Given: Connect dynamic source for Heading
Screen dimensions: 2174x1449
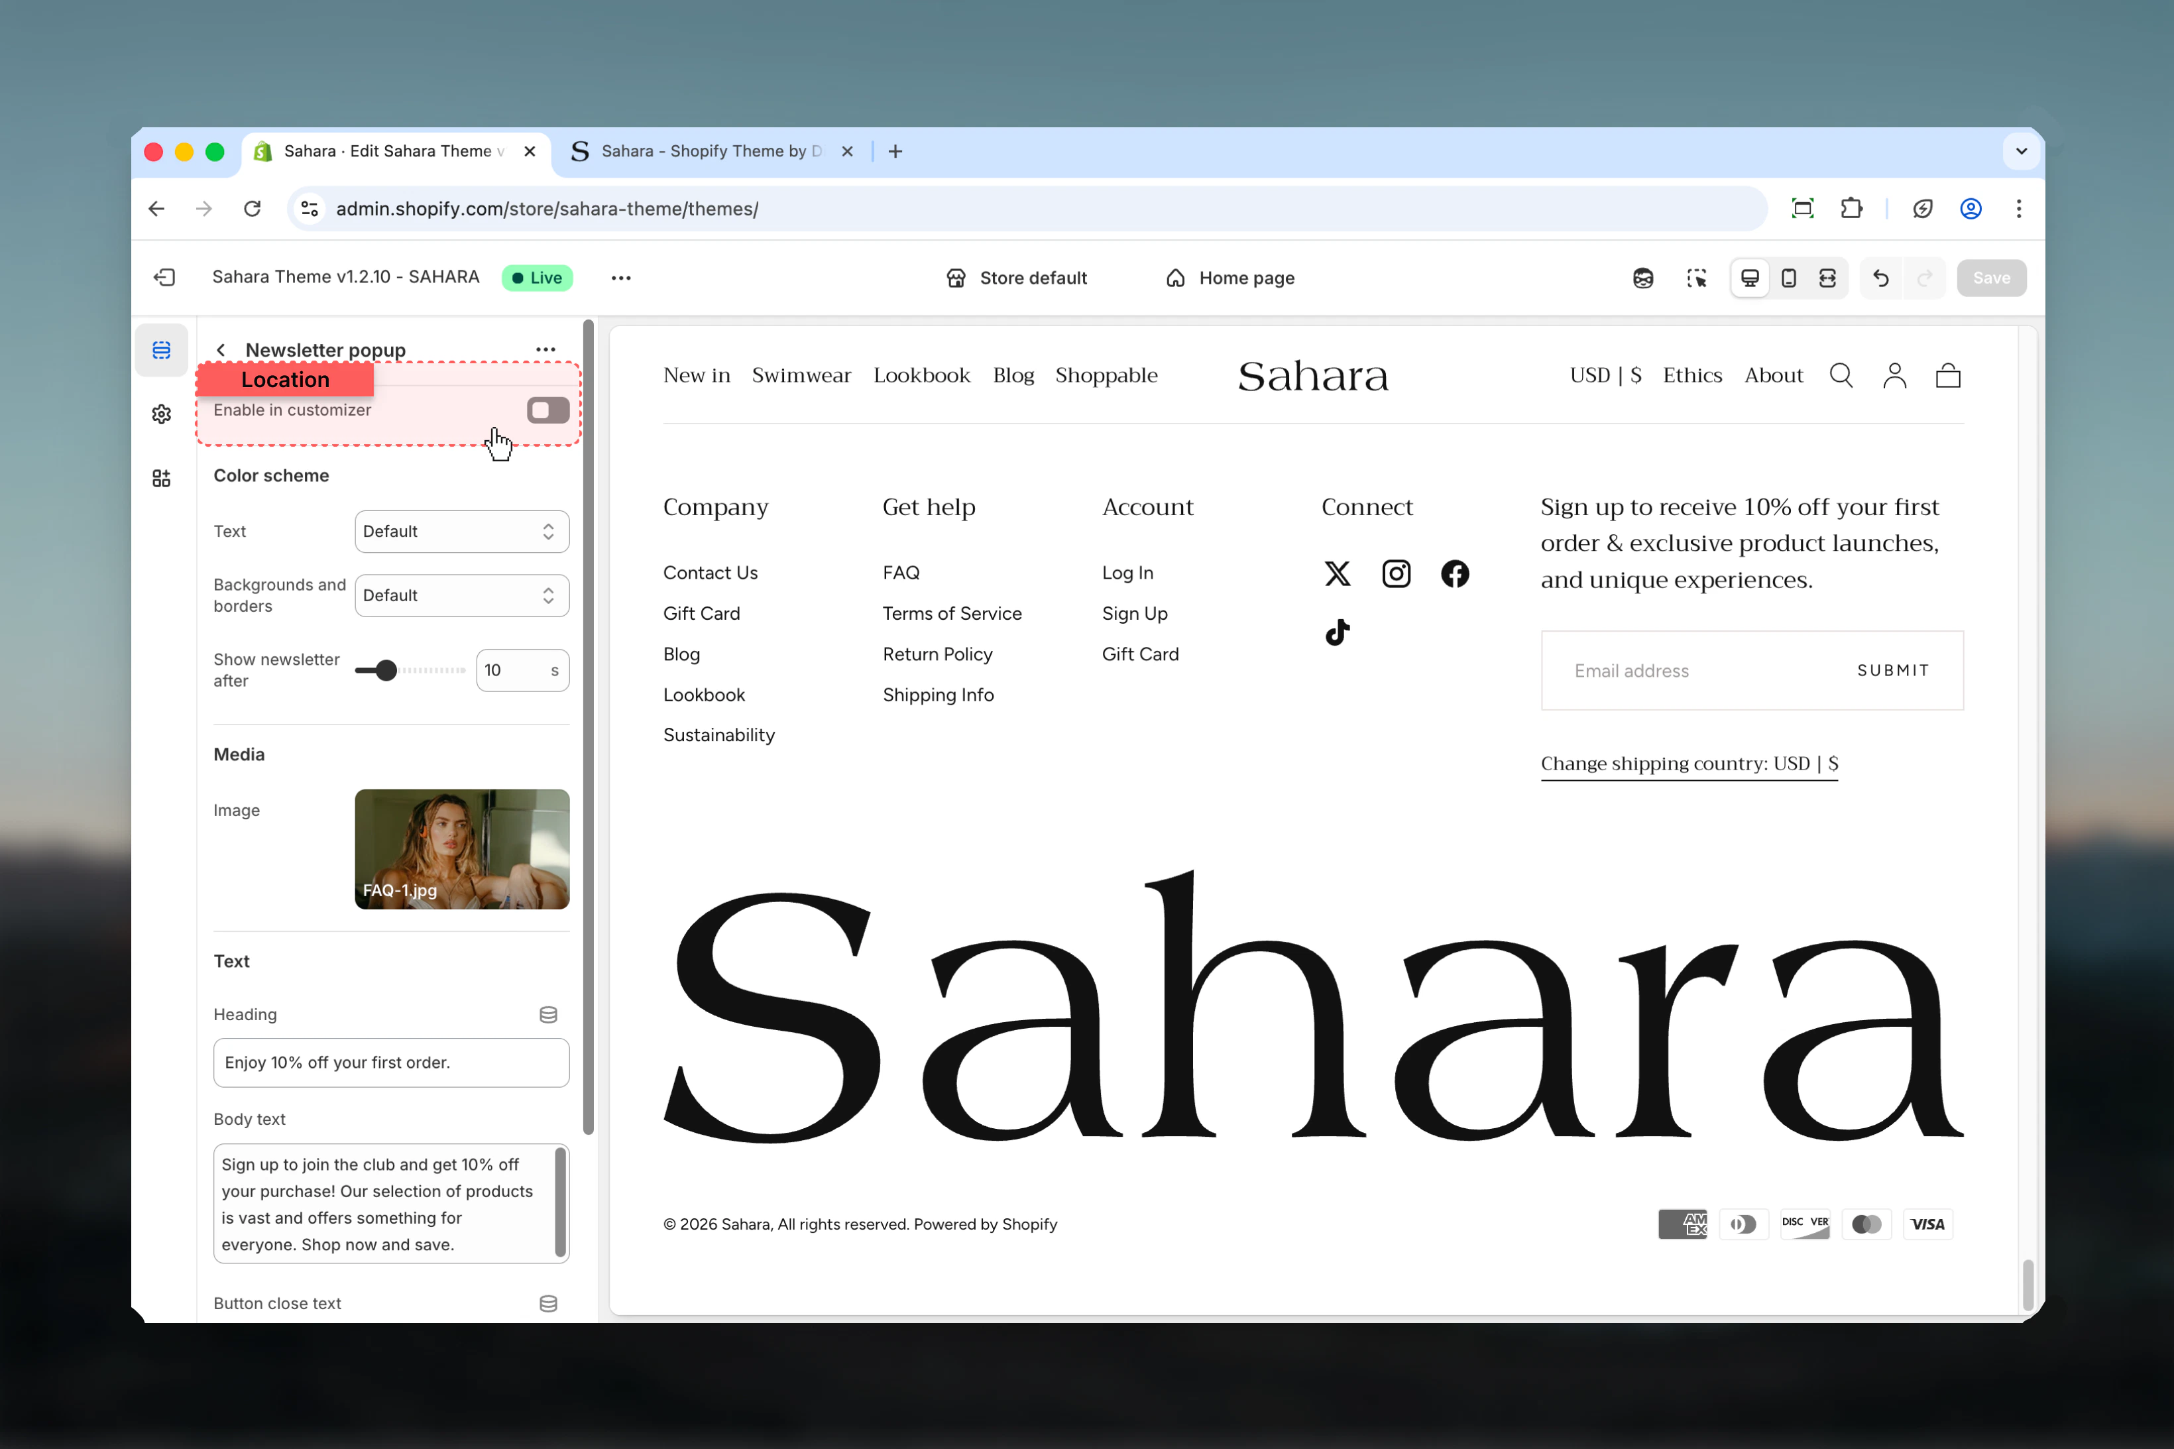Looking at the screenshot, I should (548, 1015).
